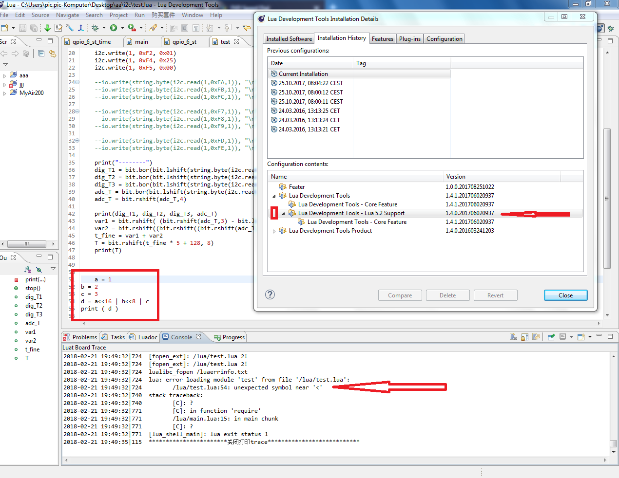Switch to the Plug-ins tab
This screenshot has height=478, width=619.
(409, 39)
